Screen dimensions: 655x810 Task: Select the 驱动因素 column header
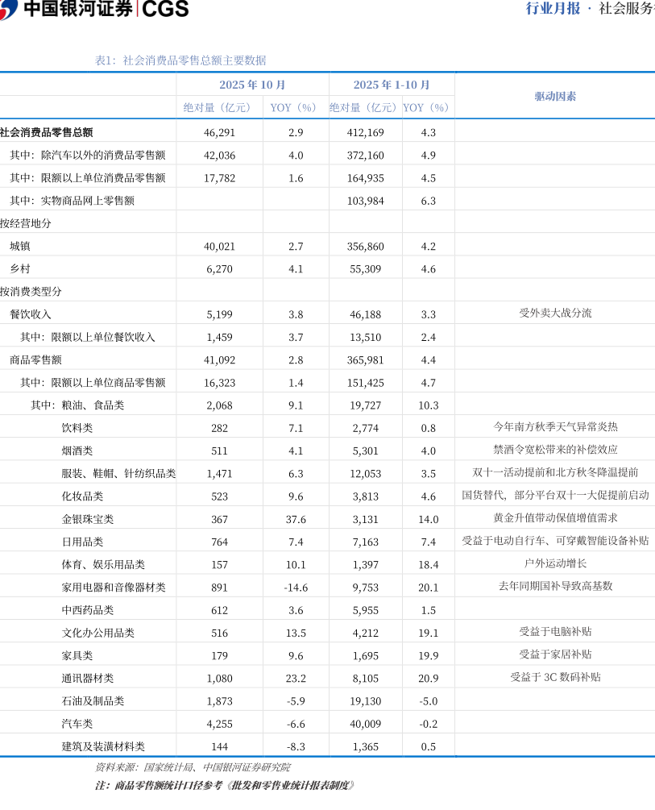click(x=555, y=96)
